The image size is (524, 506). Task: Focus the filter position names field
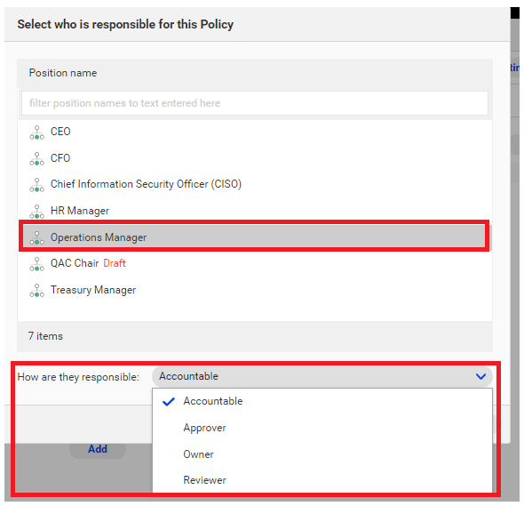pos(255,103)
